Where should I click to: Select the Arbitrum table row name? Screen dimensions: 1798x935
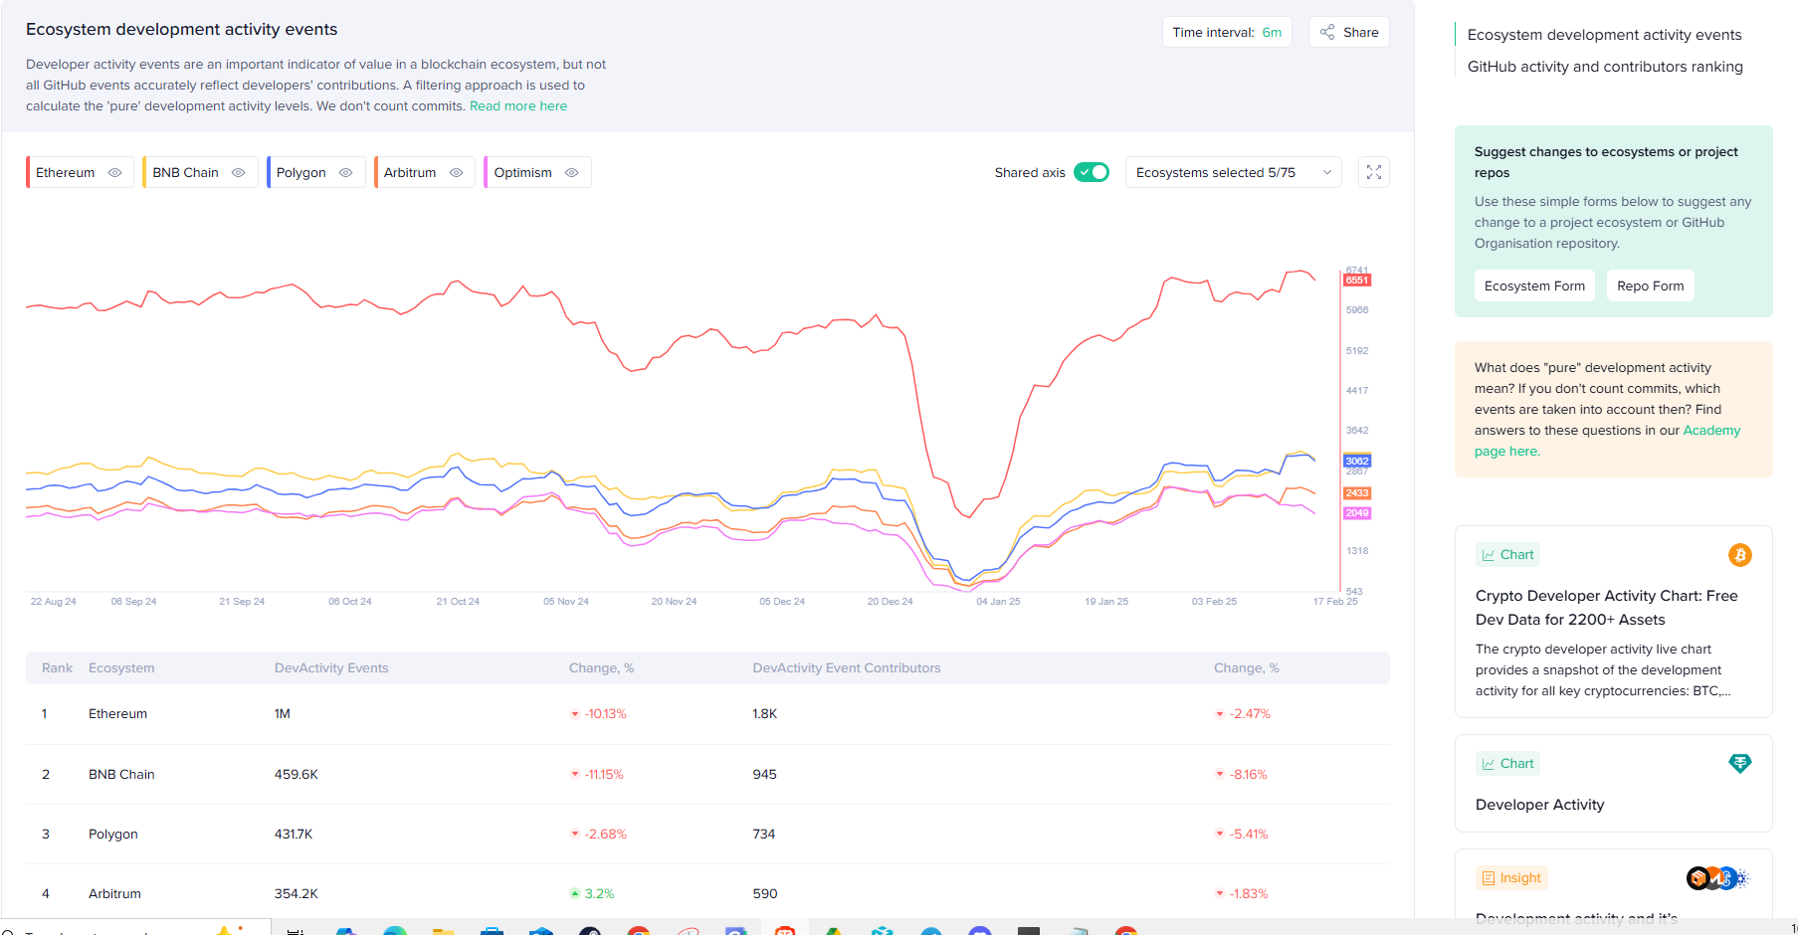pos(114,894)
